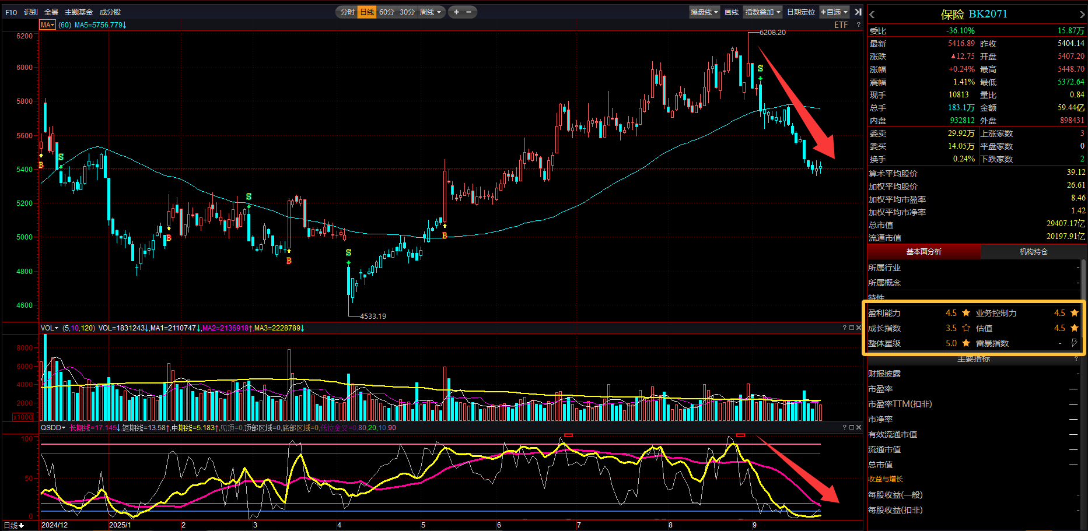Maximize the QSDD indicator panel
The image size is (1088, 531).
click(851, 428)
